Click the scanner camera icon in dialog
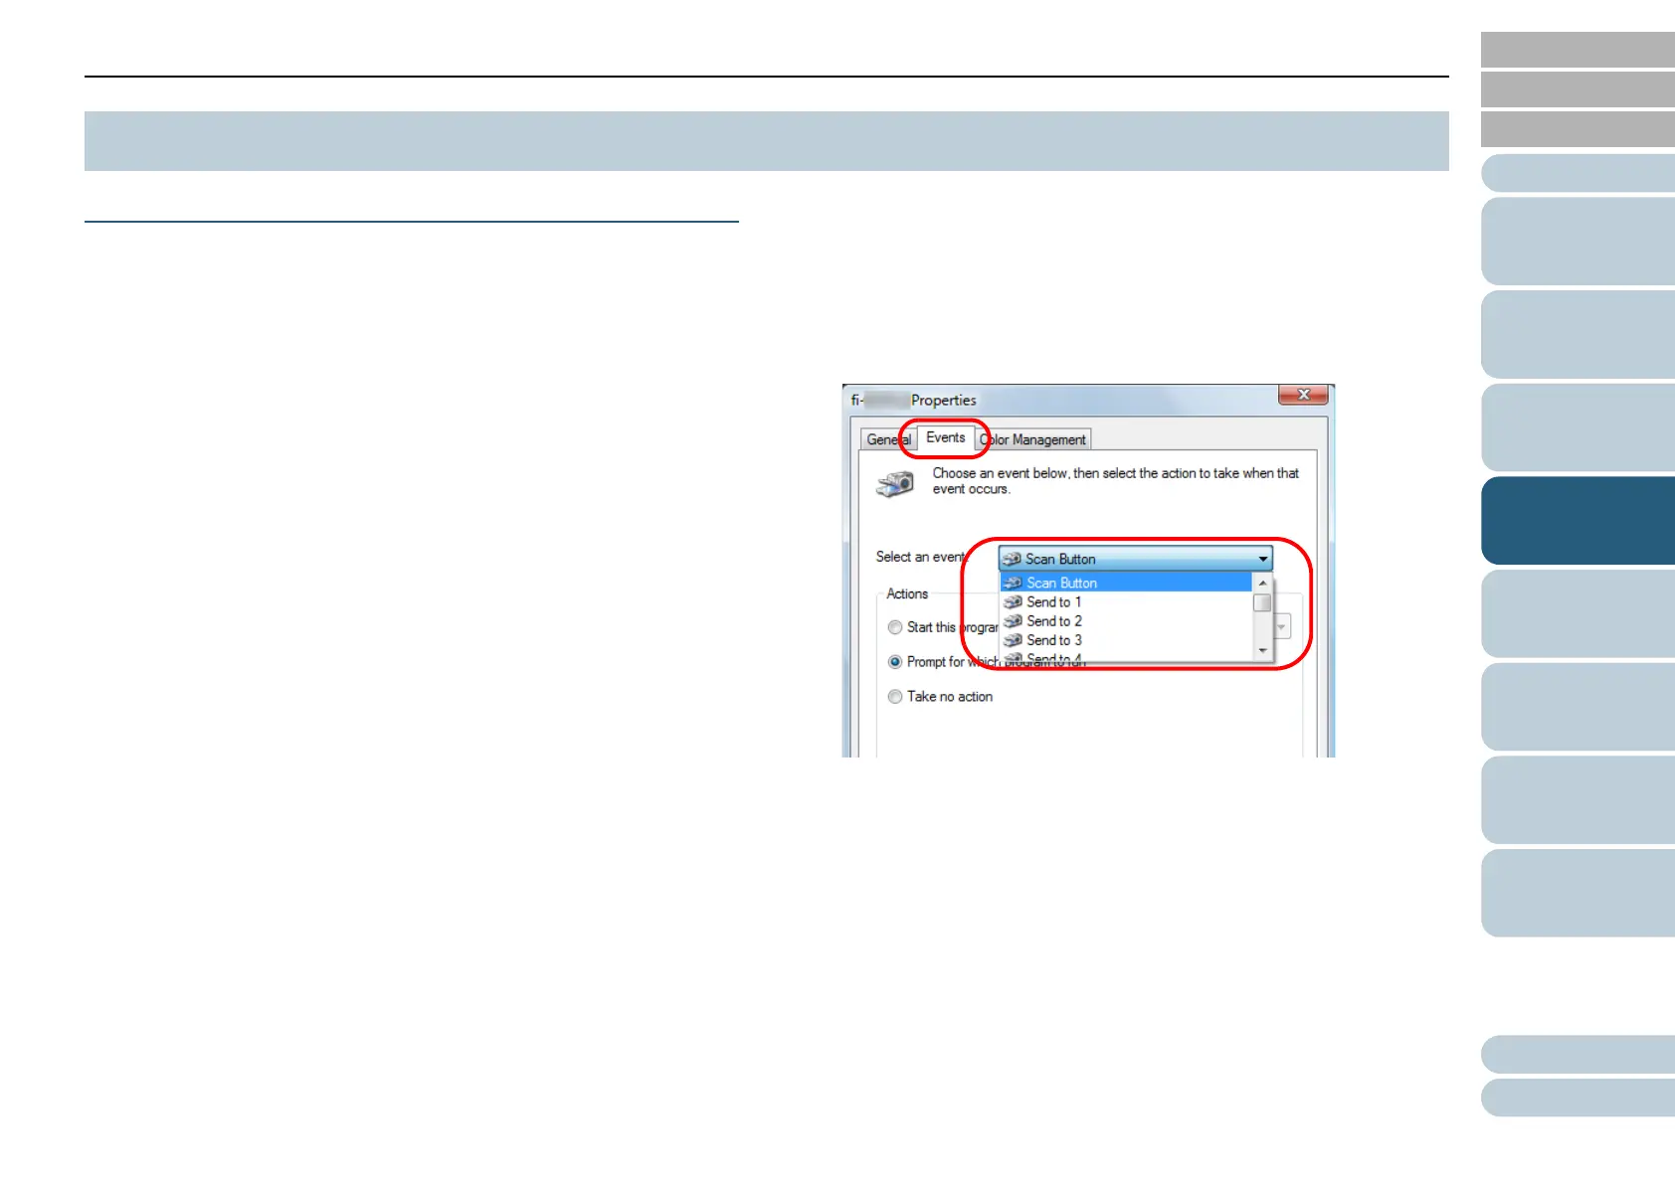The width and height of the screenshot is (1675, 1183). click(x=895, y=483)
